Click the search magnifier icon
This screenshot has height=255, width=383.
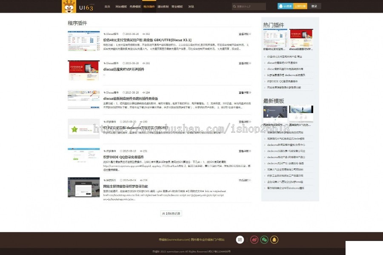click(x=234, y=6)
